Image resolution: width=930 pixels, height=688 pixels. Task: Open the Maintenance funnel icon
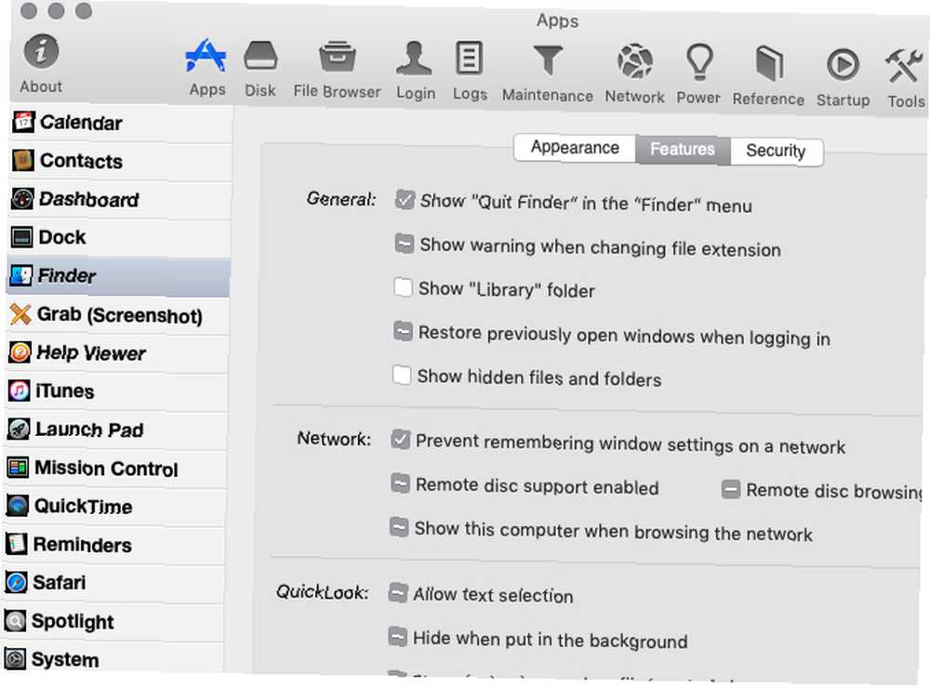[548, 60]
